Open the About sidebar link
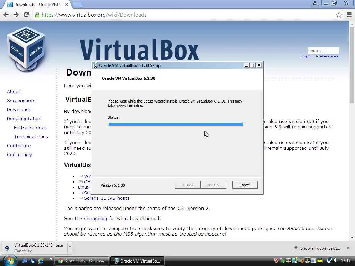This screenshot has width=355, height=266. 14,91
